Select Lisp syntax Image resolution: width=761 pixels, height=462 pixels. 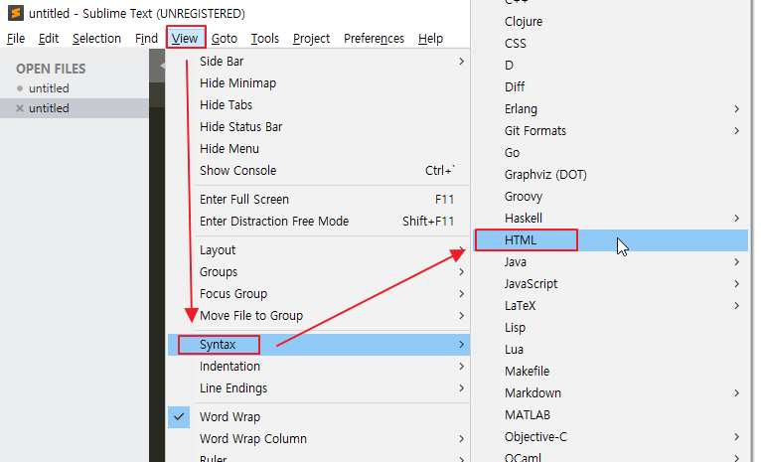[x=611, y=327]
